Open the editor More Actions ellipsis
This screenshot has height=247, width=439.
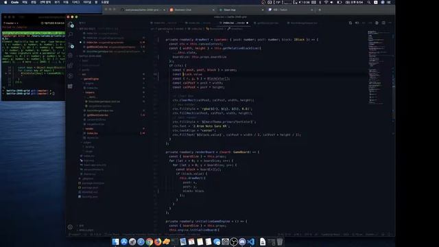390,23
